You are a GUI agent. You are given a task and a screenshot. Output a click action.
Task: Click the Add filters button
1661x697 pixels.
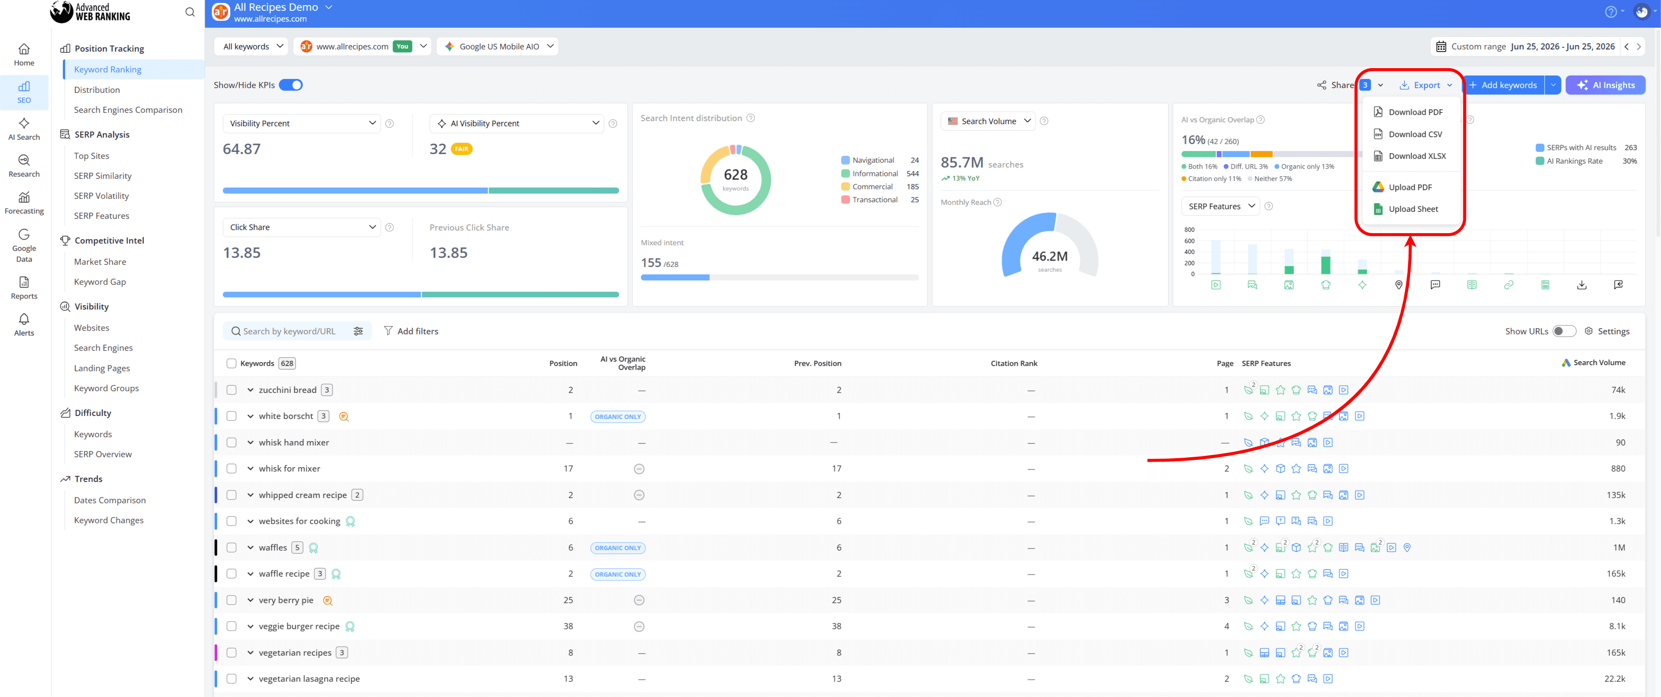coord(411,331)
